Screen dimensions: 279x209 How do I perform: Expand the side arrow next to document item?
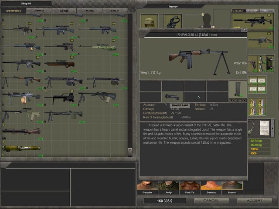(x=272, y=128)
